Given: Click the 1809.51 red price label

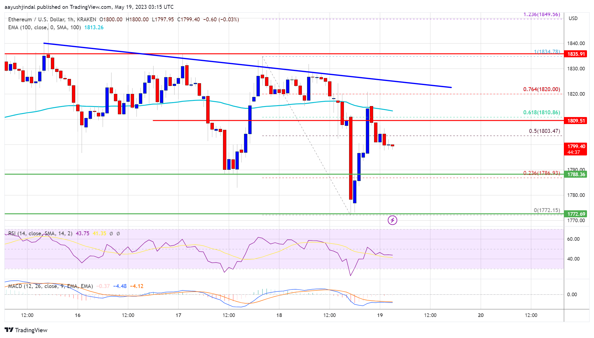Looking at the screenshot, I should click(575, 121).
